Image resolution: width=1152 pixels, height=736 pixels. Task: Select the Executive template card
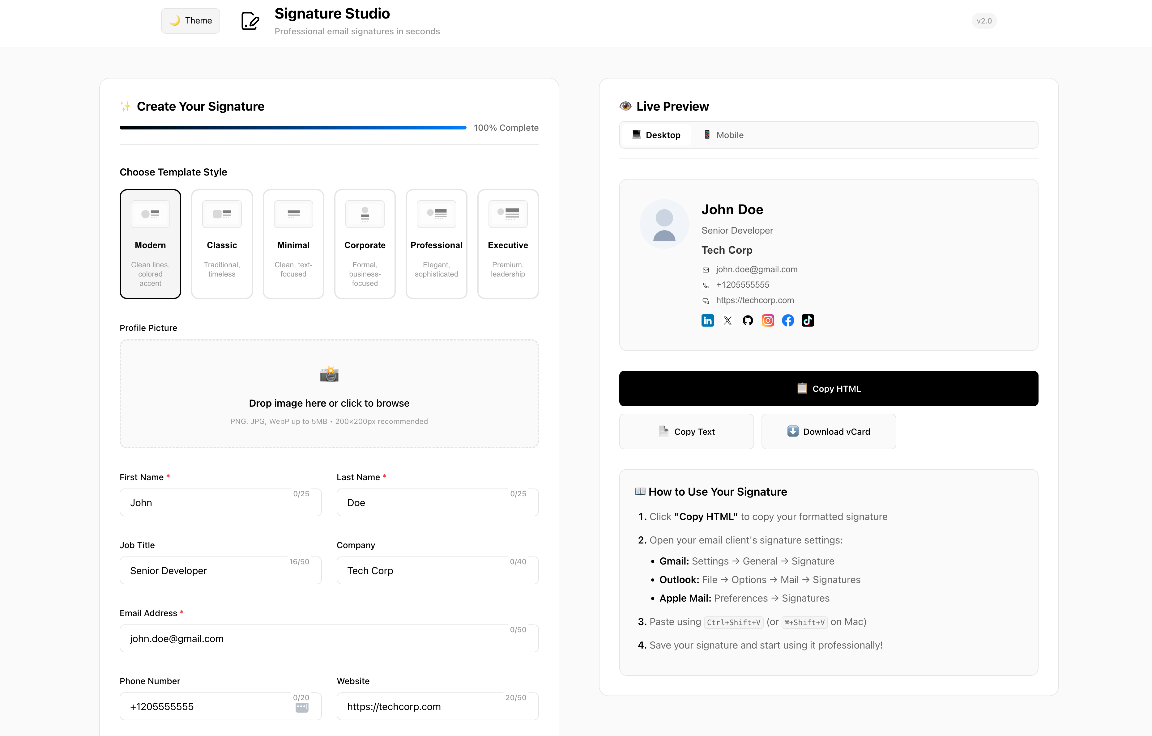[508, 244]
